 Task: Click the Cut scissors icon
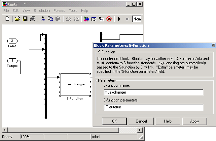(x=43, y=19)
